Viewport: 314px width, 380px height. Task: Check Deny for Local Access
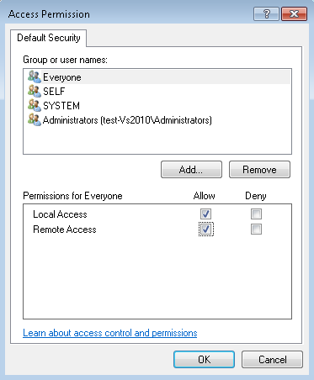(256, 214)
